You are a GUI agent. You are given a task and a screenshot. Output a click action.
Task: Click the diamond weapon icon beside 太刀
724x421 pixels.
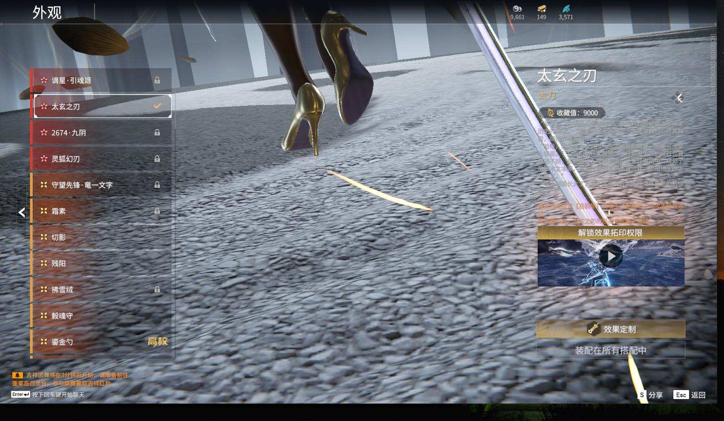point(678,98)
